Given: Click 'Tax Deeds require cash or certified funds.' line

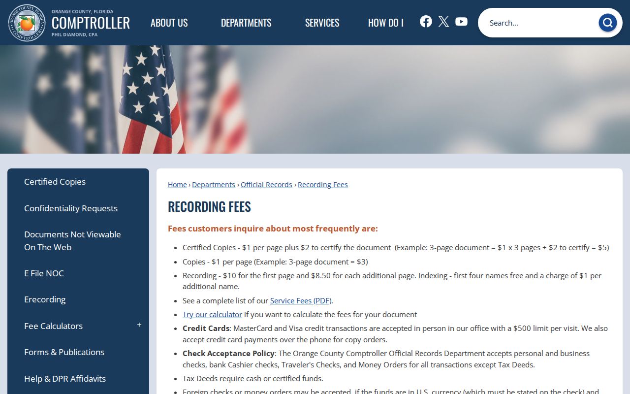Looking at the screenshot, I should tap(253, 379).
